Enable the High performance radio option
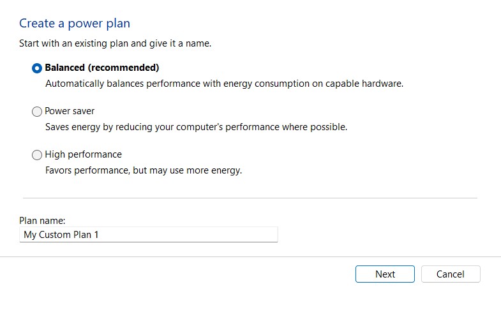The image size is (501, 326). (37, 155)
